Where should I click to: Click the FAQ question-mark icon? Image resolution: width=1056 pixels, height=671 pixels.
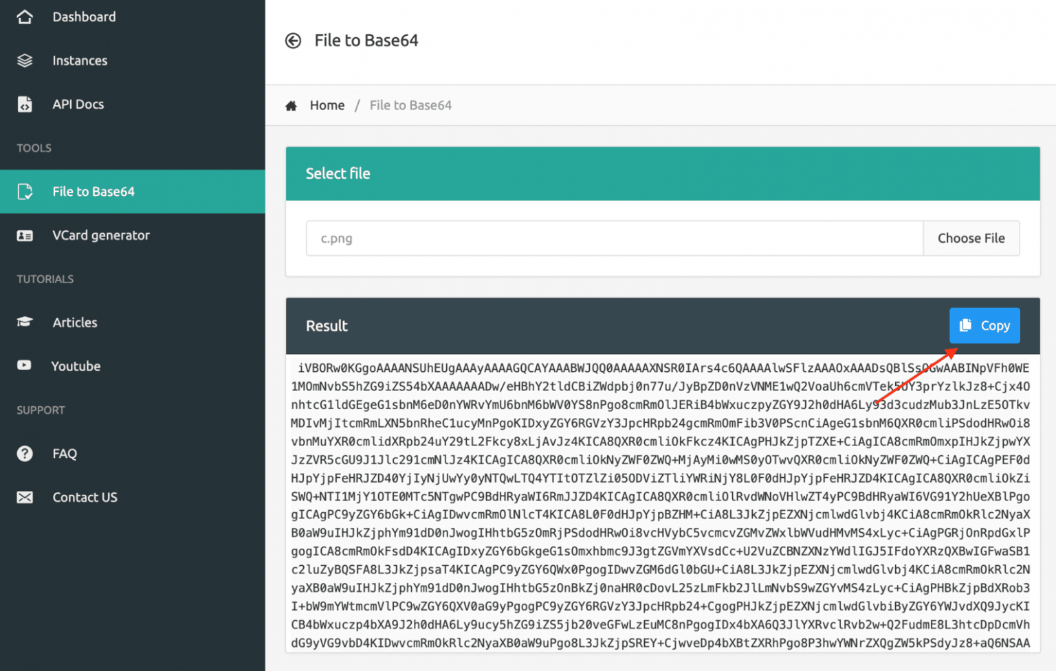(25, 453)
